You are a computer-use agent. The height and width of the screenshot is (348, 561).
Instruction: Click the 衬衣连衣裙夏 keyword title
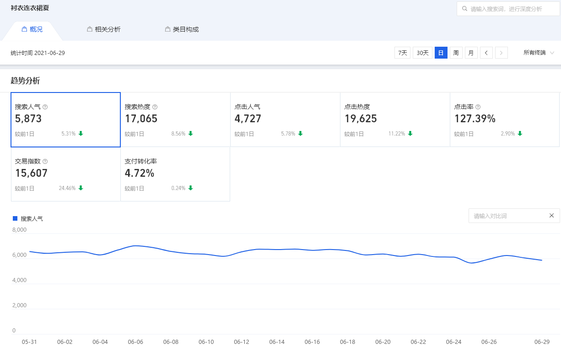pos(30,8)
